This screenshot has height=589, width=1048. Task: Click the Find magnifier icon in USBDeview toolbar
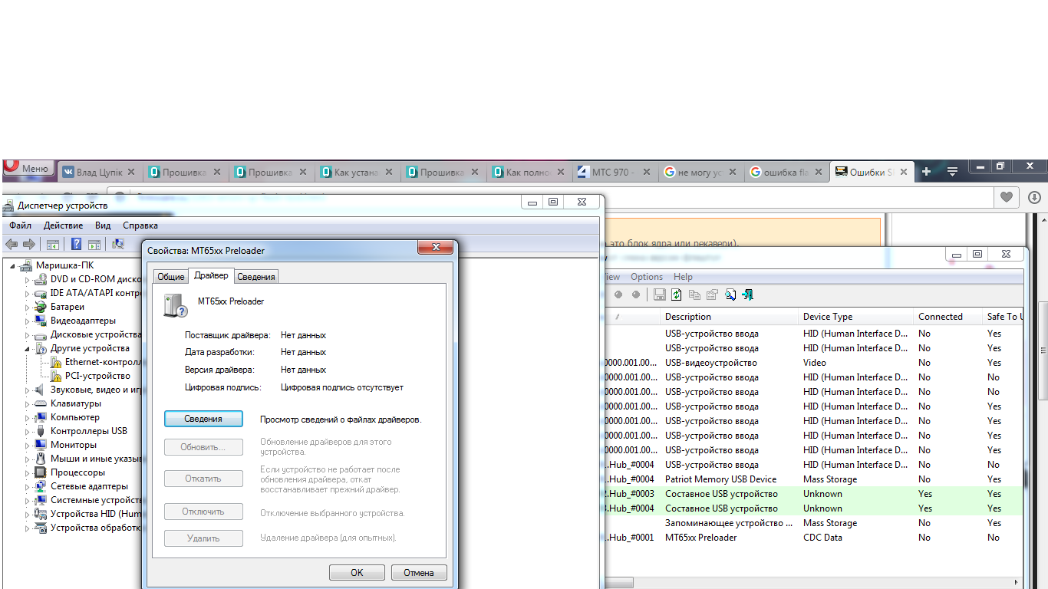click(730, 294)
